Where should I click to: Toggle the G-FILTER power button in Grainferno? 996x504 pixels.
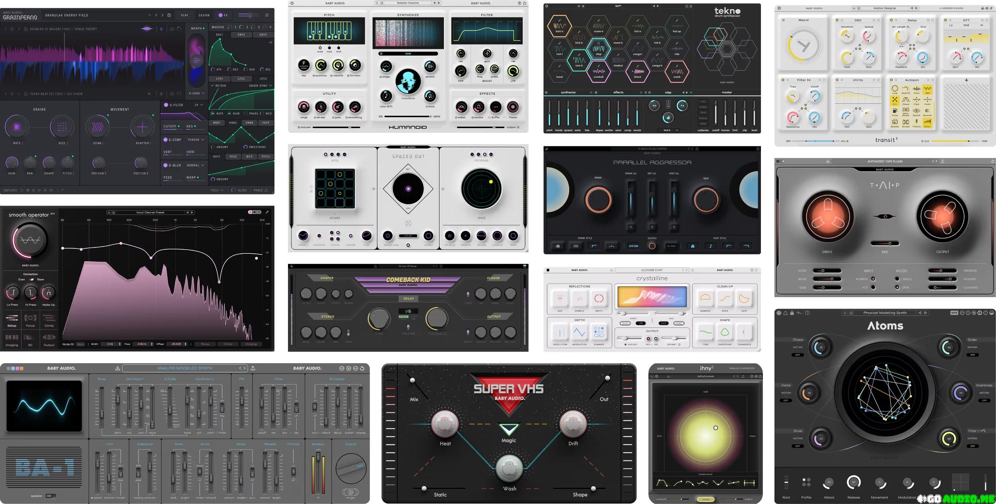tap(166, 105)
